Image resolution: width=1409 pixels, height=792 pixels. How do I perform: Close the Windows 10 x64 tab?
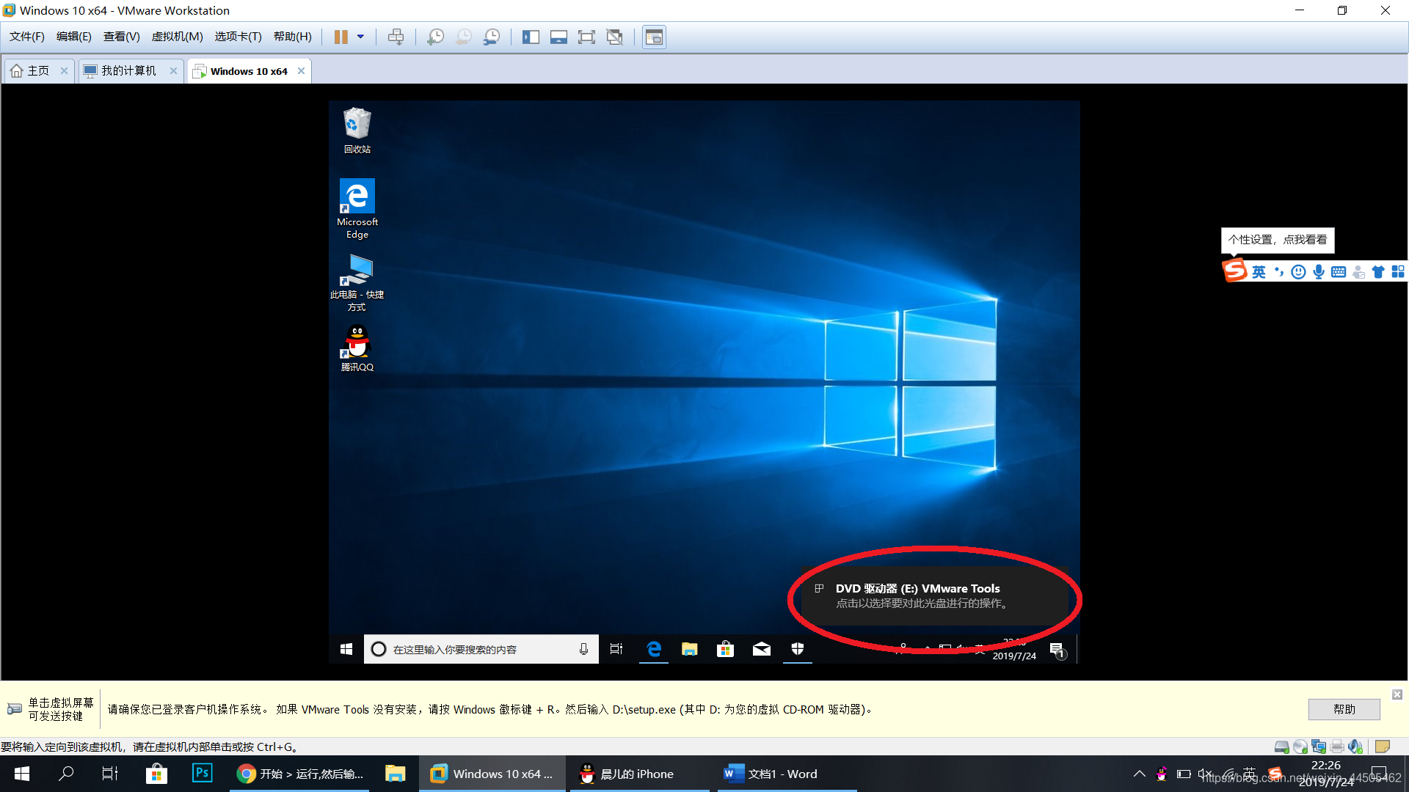(x=301, y=70)
